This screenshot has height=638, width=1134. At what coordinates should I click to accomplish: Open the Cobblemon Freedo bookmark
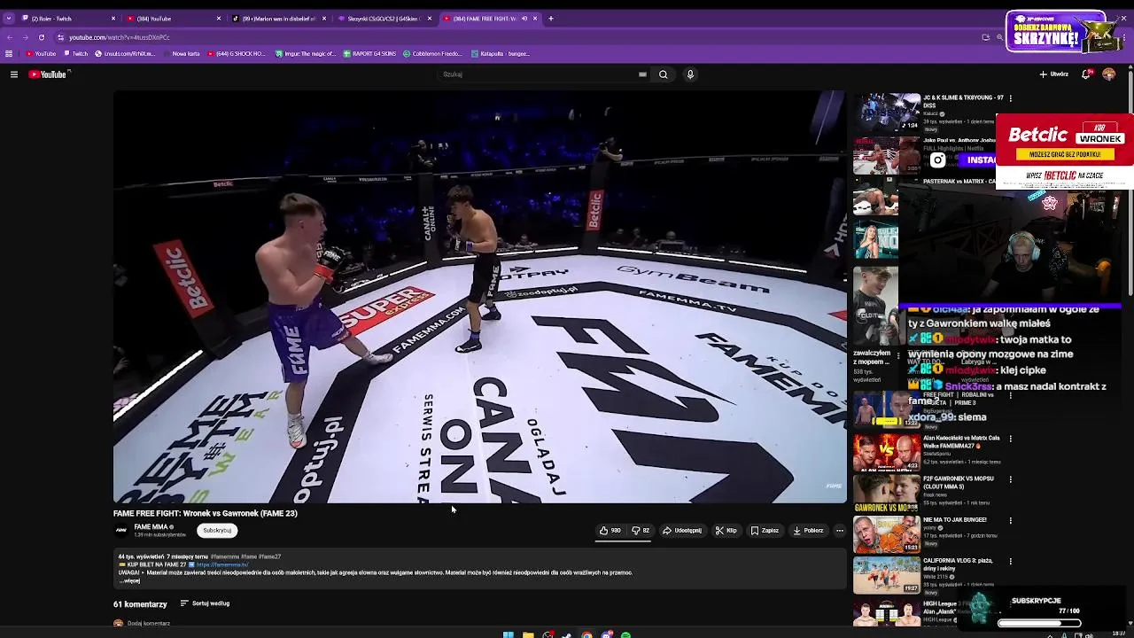(x=433, y=53)
